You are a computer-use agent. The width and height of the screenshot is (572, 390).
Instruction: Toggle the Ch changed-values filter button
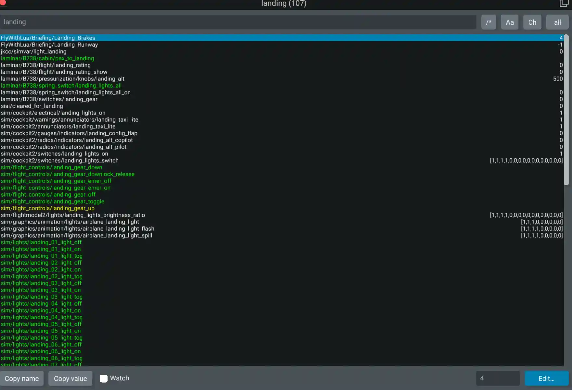pyautogui.click(x=532, y=22)
